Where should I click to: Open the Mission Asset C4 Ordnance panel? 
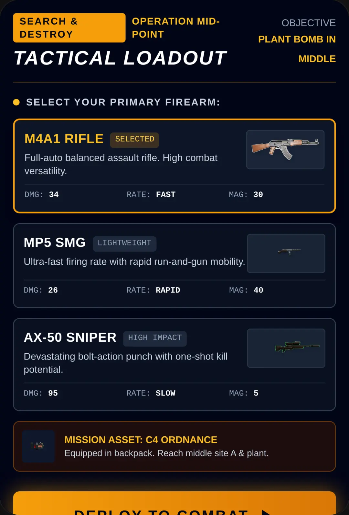(174, 446)
